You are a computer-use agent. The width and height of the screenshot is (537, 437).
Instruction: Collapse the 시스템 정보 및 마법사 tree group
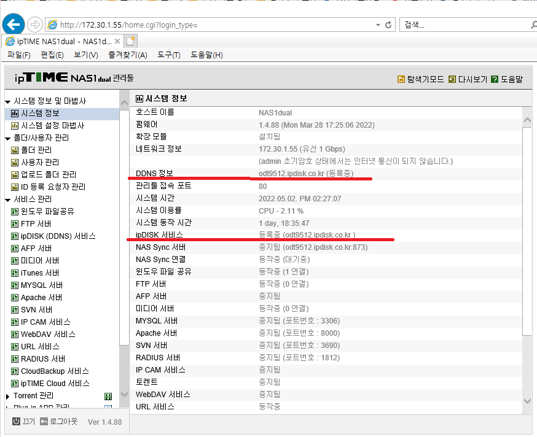7,102
